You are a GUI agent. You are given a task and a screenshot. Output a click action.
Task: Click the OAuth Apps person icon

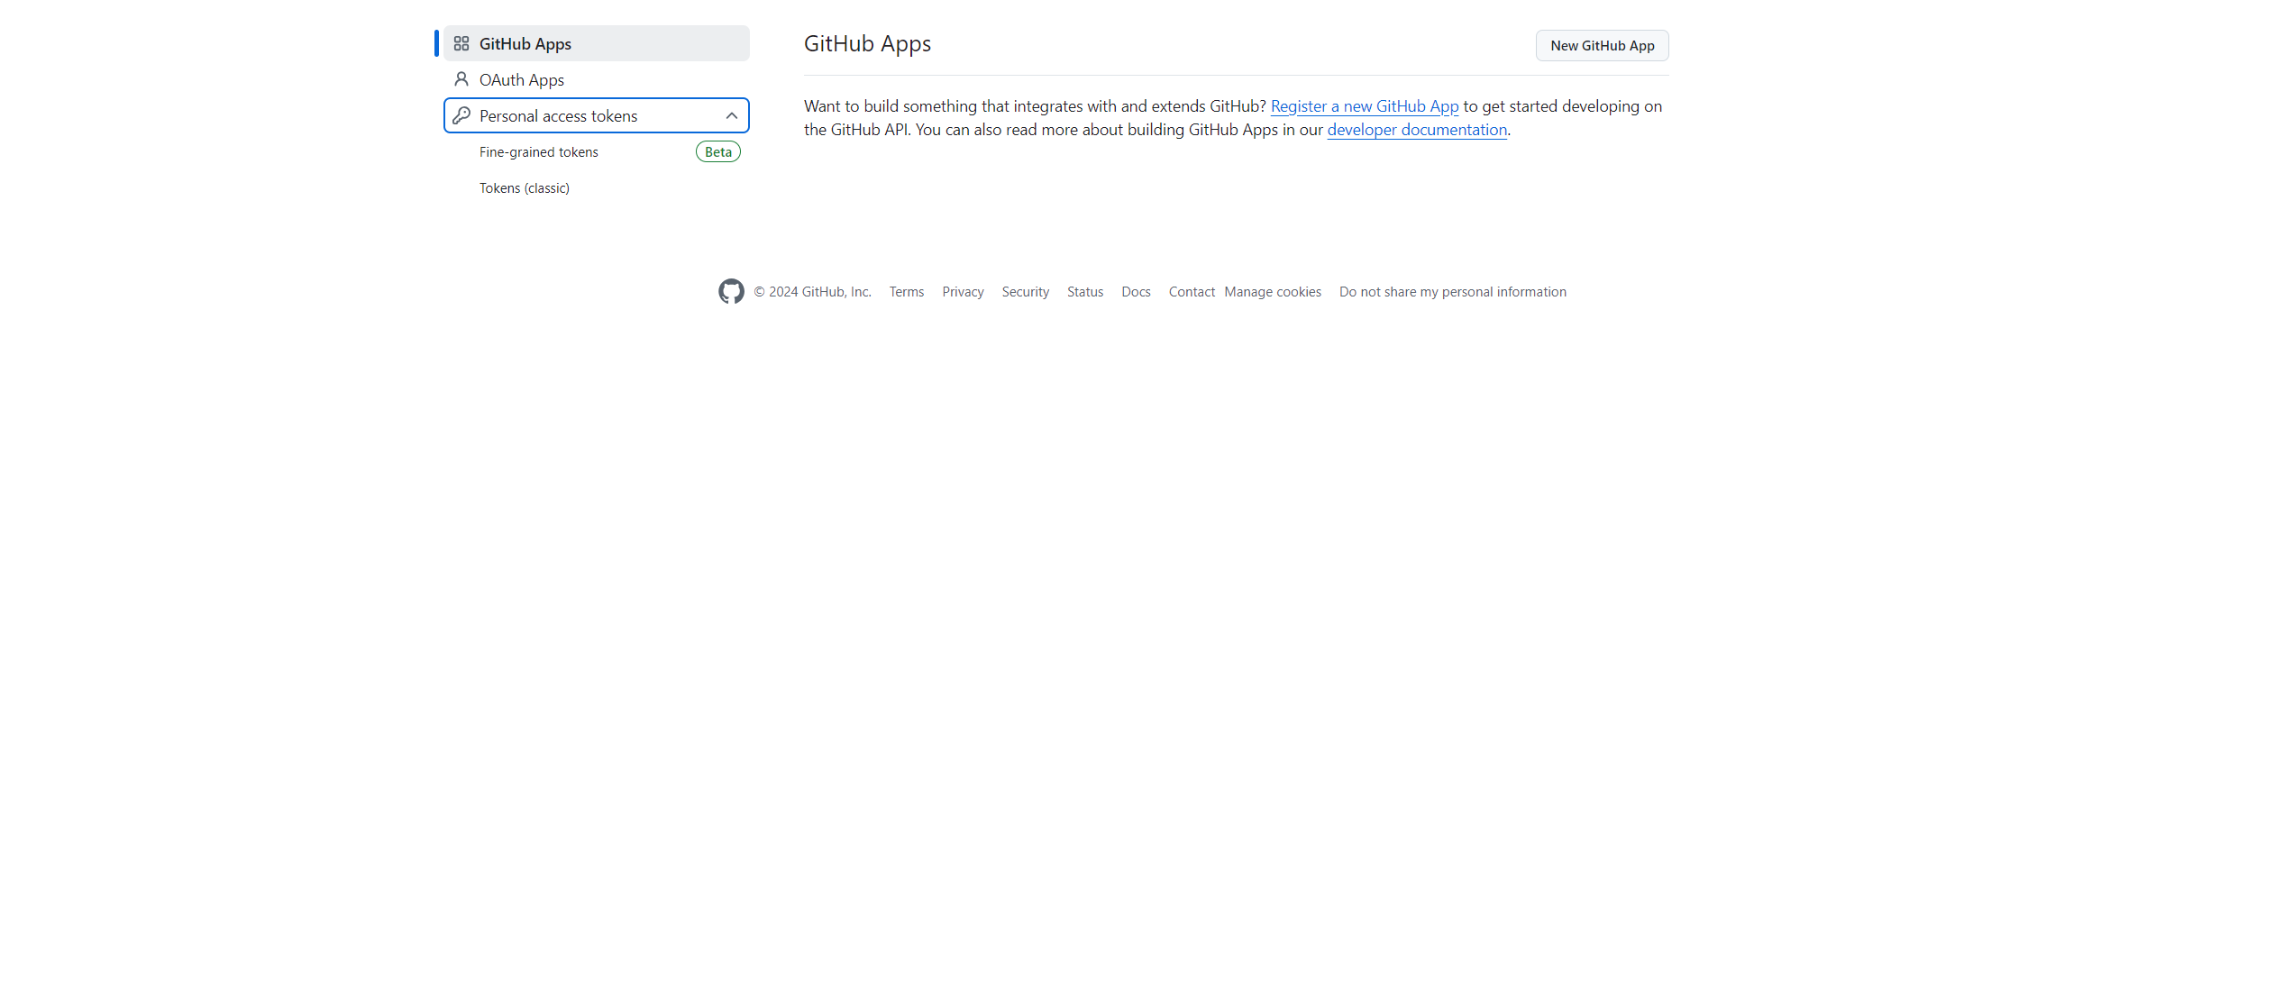[x=461, y=79]
